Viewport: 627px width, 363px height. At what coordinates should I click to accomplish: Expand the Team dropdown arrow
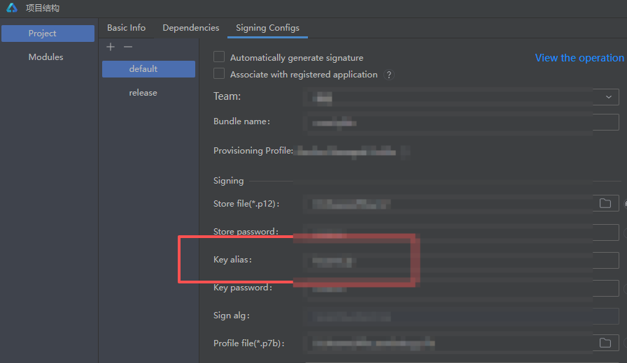(607, 97)
